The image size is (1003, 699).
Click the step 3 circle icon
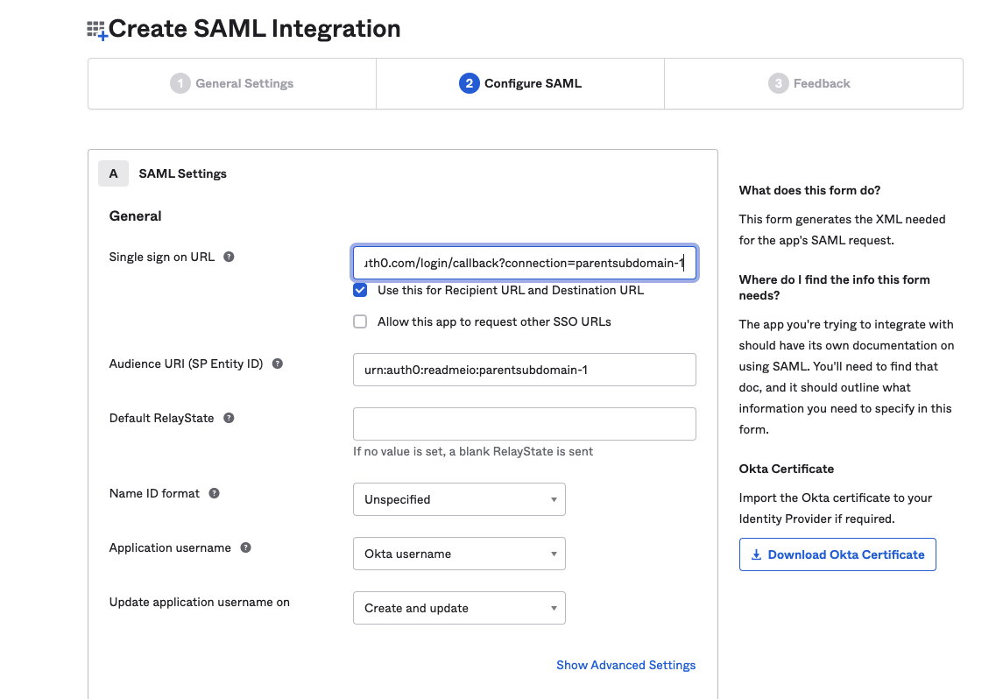[778, 83]
